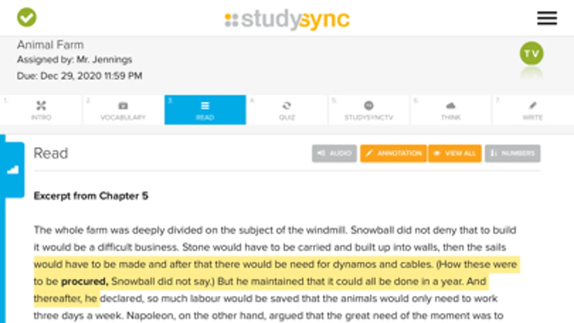Toggle Annotation mode on
574x323 pixels.
pyautogui.click(x=393, y=154)
